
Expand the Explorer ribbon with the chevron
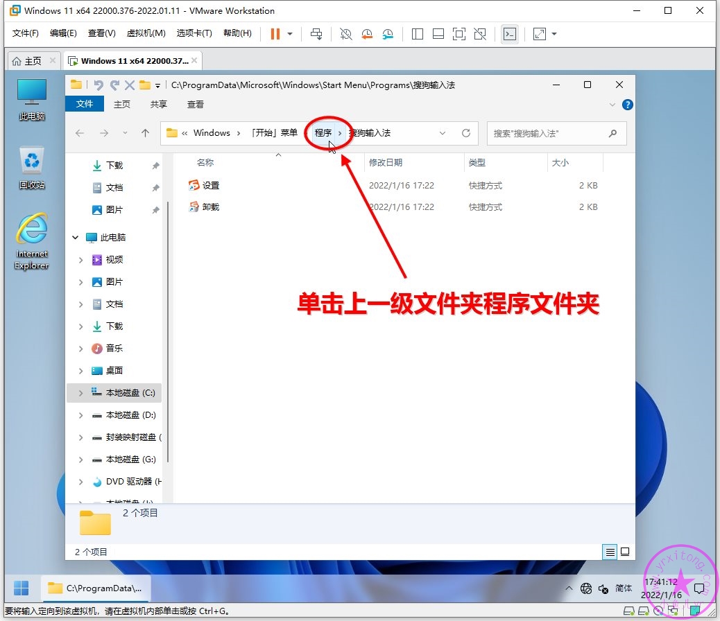612,105
